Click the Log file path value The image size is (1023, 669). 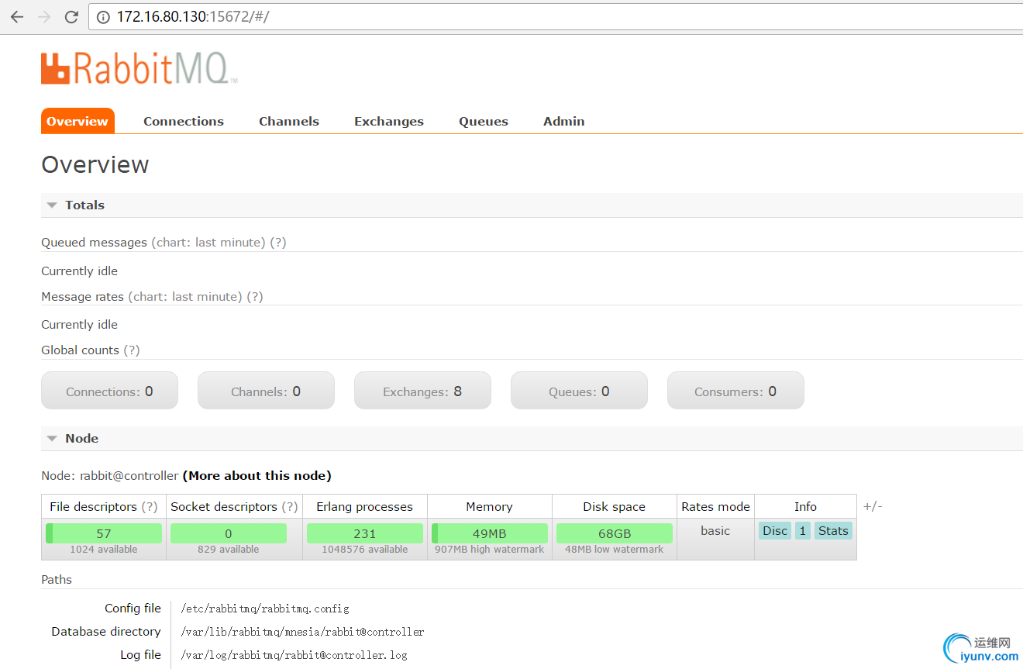[294, 655]
